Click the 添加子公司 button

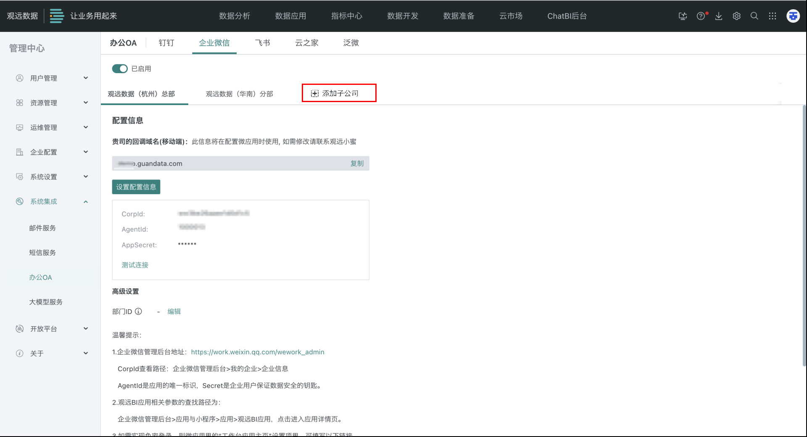339,93
